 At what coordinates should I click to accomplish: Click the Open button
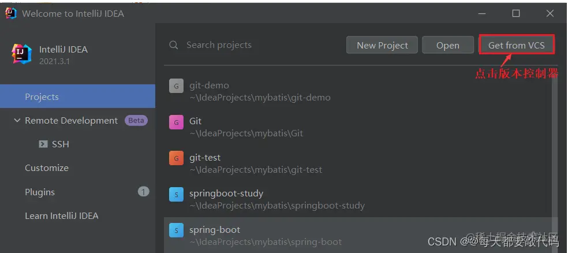[x=447, y=45]
